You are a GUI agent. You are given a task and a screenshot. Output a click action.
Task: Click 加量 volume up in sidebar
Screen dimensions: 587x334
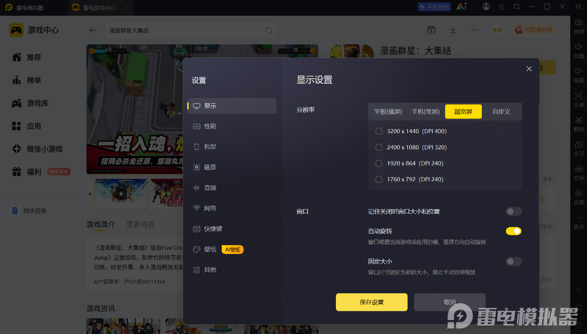point(579,51)
